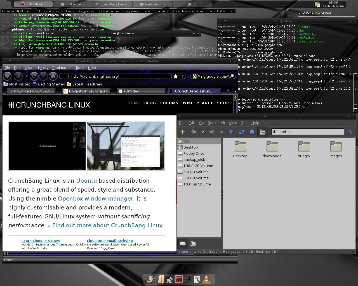Open the browser Tools menu
The height and width of the screenshot is (286, 358).
click(x=80, y=68)
